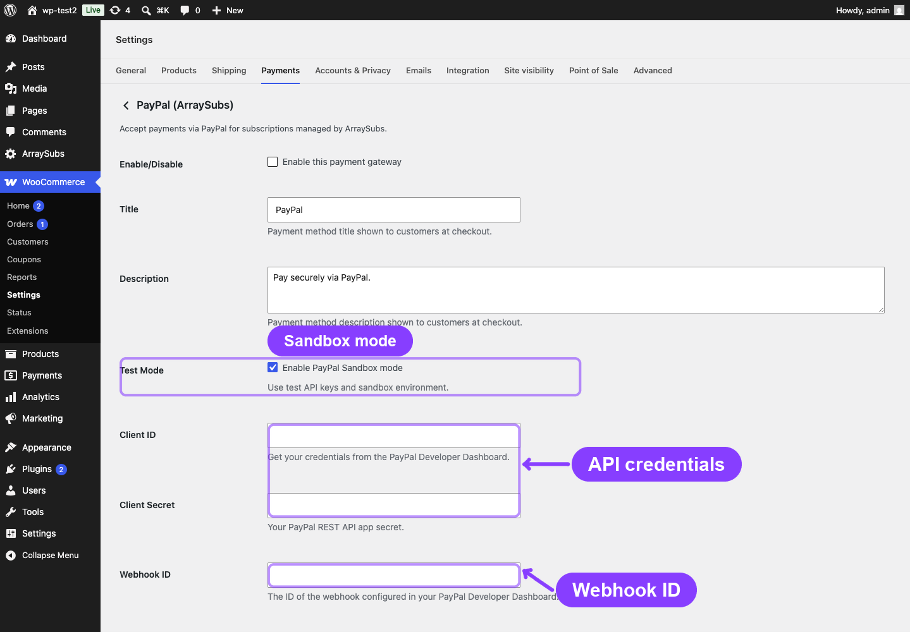910x632 pixels.
Task: Click Collapse Menu arrow icon
Action: 11,556
